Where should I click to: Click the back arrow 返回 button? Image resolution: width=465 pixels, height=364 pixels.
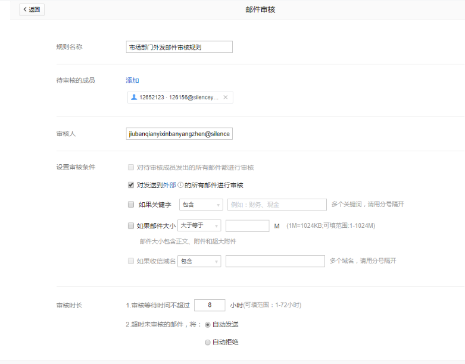tap(32, 10)
